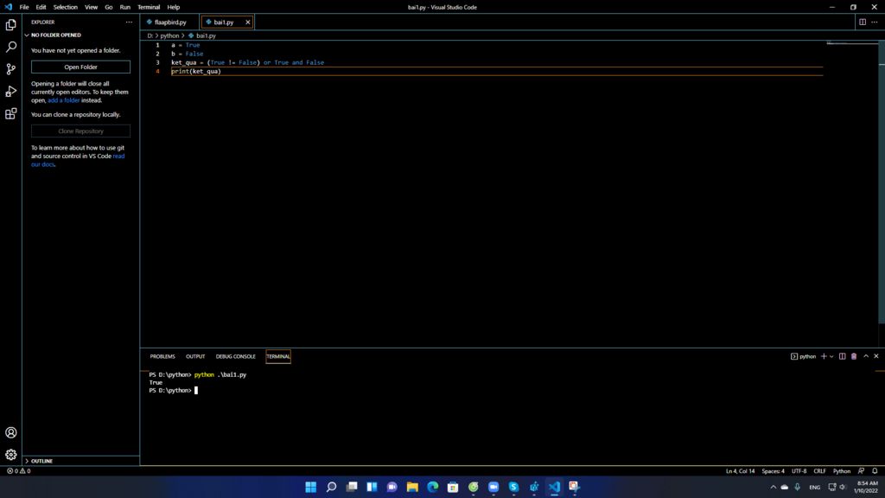Image resolution: width=885 pixels, height=498 pixels.
Task: Open the Terminal menu
Action: click(x=149, y=7)
